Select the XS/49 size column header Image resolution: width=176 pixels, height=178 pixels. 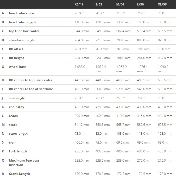[x=79, y=4]
